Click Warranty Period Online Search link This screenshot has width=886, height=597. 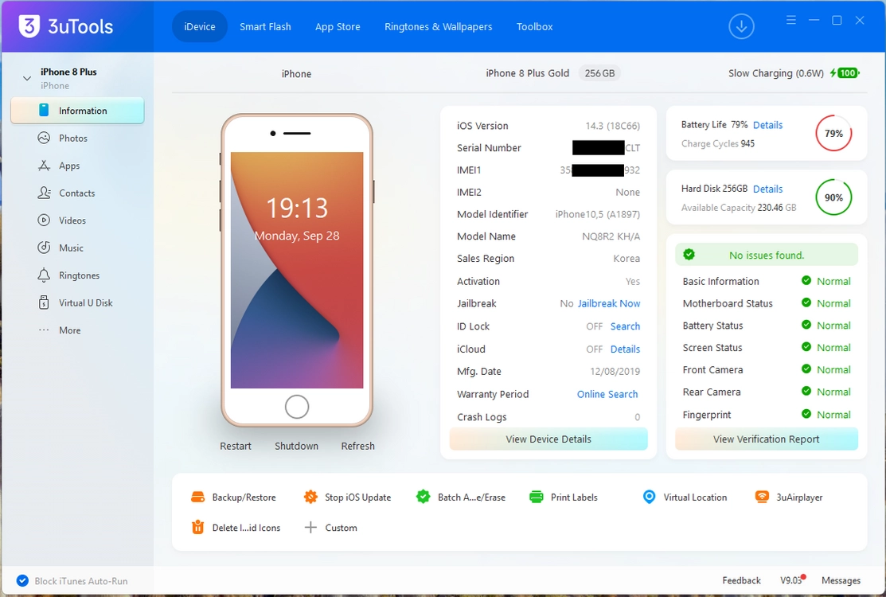coord(607,394)
